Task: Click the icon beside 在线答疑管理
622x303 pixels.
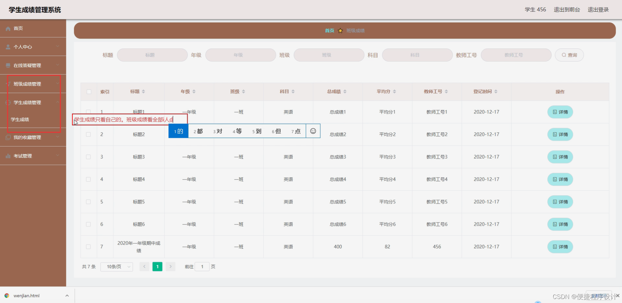Action: 8,66
